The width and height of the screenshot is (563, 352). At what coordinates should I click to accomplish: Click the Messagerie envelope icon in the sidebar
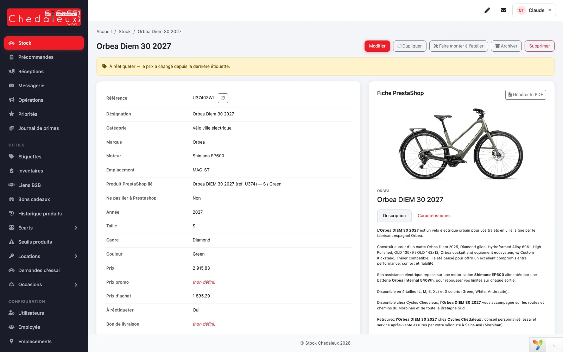click(x=12, y=86)
